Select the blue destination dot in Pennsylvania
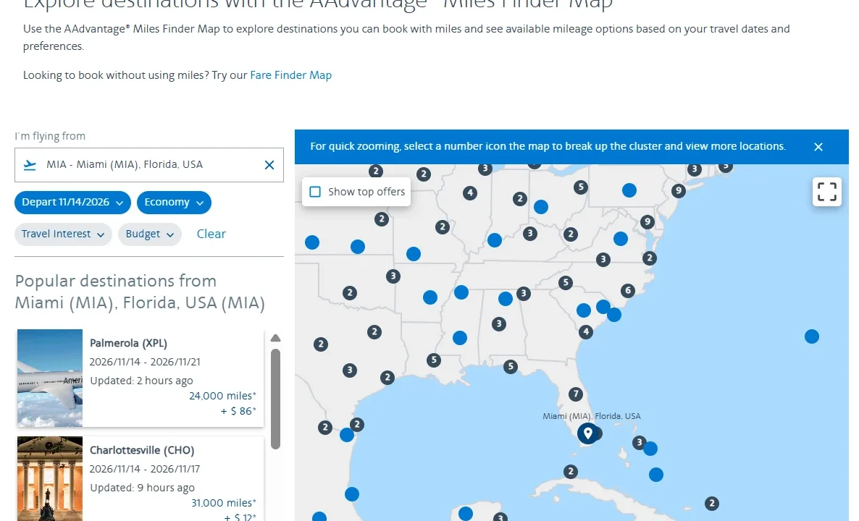Screen dimensions: 859x521 [x=629, y=190]
